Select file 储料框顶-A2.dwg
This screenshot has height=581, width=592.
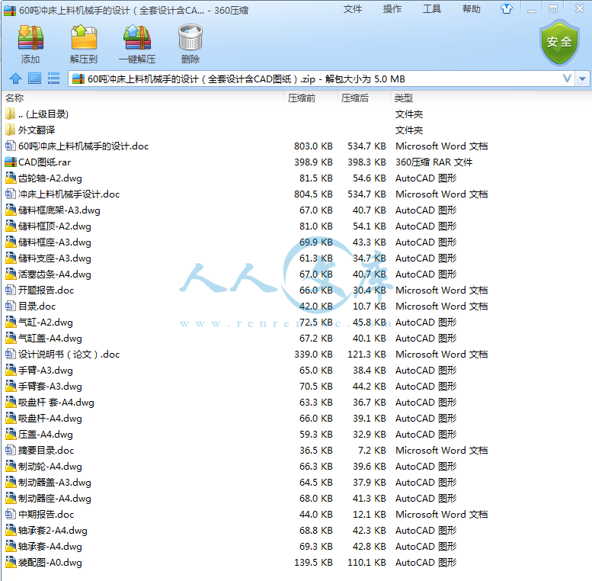[x=55, y=226]
